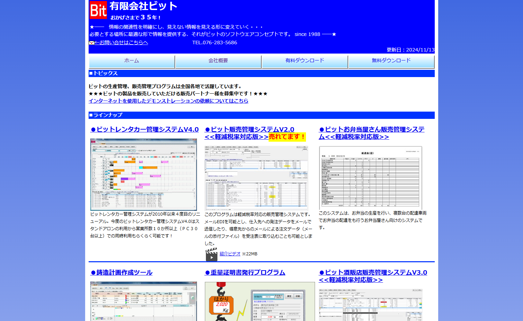This screenshot has height=321, width=523.
Task: Click the weight scale program thumbnail image
Action: 260,301
